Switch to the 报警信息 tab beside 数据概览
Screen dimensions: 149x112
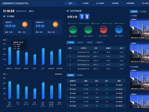coord(80,75)
